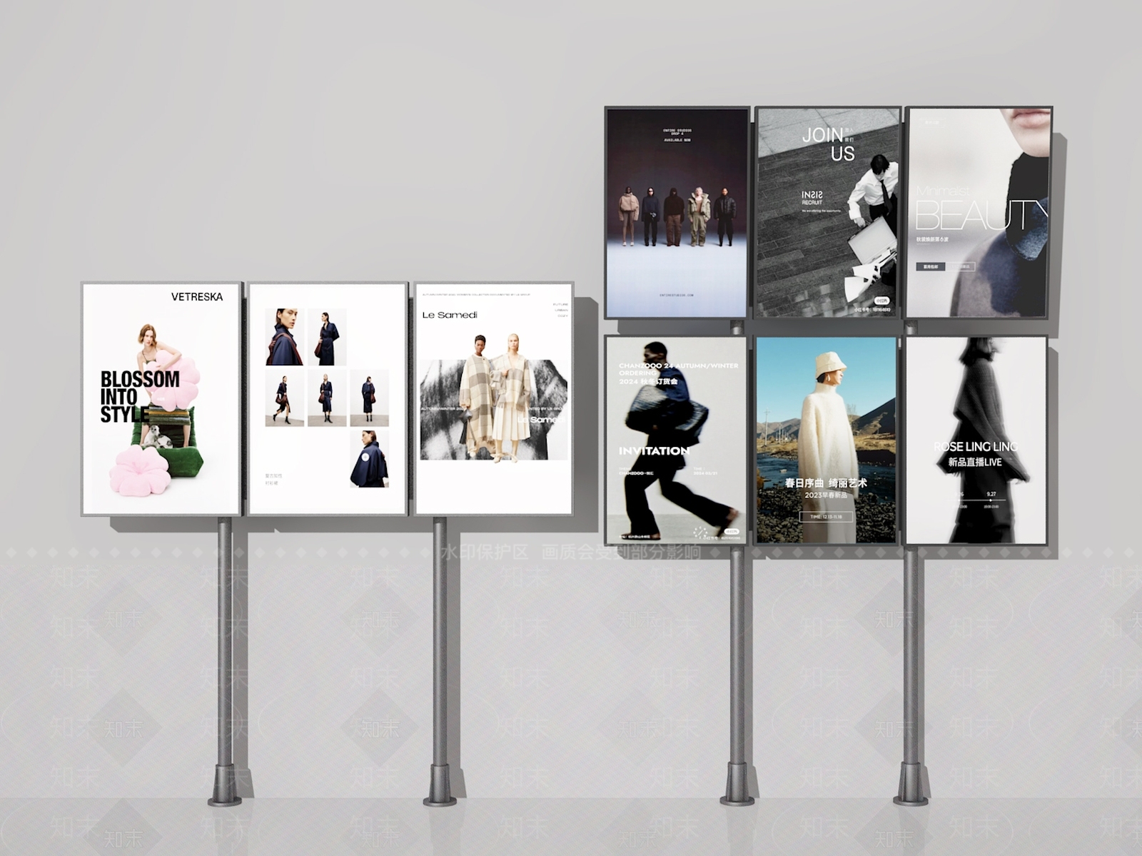Click the 9.27 date timeline marker
Image resolution: width=1142 pixels, height=856 pixels.
991,494
